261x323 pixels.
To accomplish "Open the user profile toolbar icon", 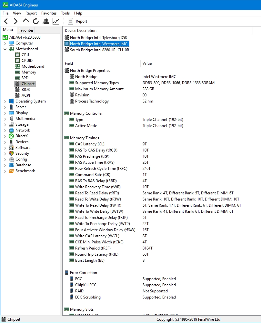I will coord(46,21).
